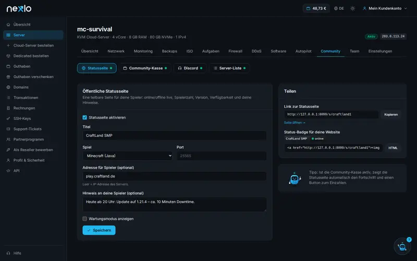
Task: Open the Team tab
Action: tap(354, 51)
